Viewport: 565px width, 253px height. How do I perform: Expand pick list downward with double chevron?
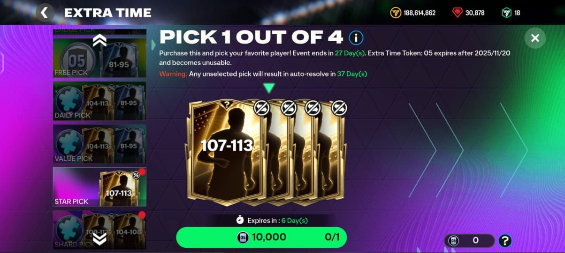(x=99, y=239)
